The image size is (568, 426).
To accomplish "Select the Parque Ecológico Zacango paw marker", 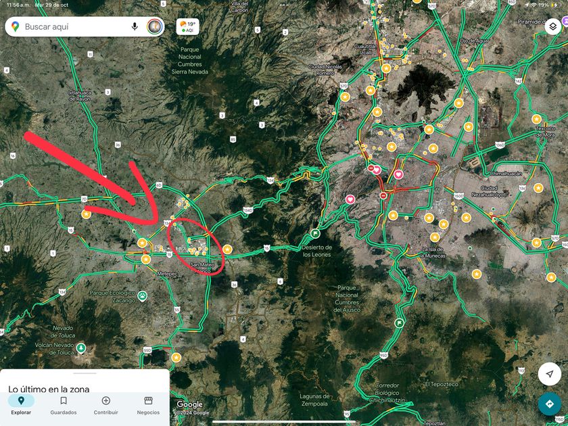I will tap(143, 296).
